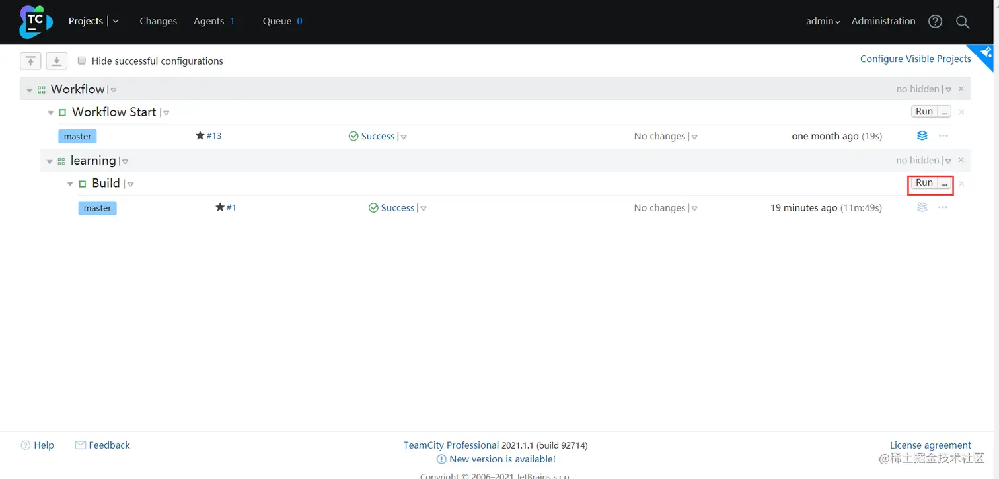Click the green success icon for build #13
The width and height of the screenshot is (999, 479).
pyautogui.click(x=353, y=136)
